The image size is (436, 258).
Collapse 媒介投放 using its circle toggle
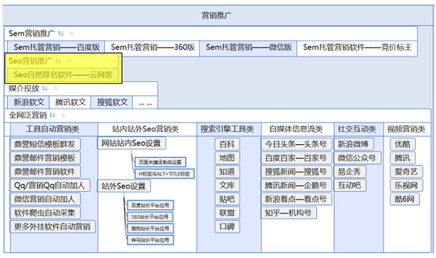tap(56, 88)
